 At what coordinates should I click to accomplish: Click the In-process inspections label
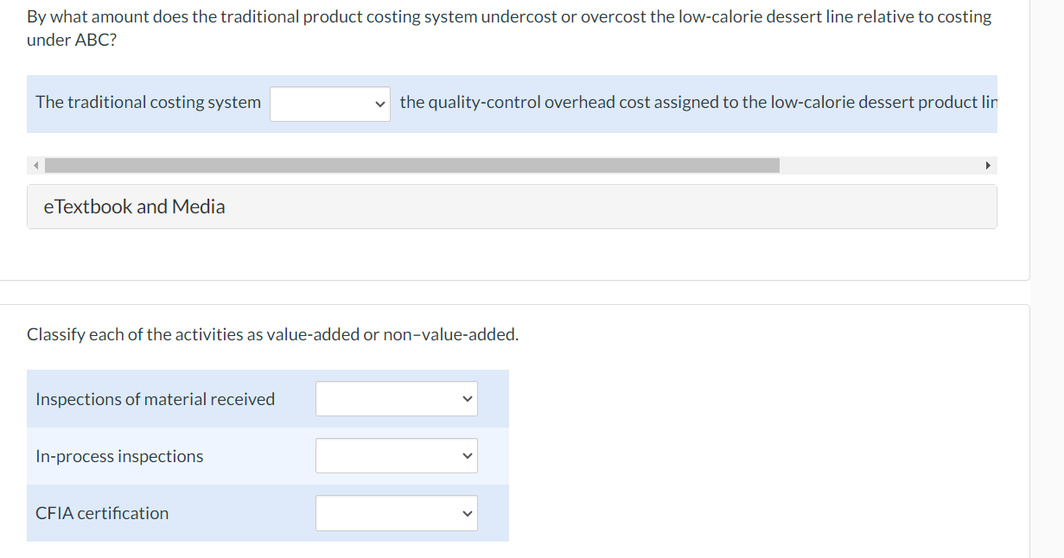pos(119,455)
